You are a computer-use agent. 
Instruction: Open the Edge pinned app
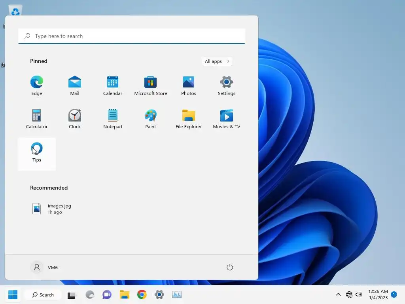click(37, 86)
